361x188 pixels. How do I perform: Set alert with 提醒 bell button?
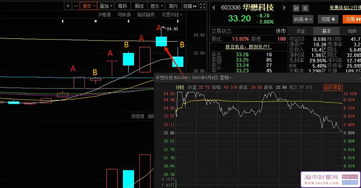tap(328, 19)
